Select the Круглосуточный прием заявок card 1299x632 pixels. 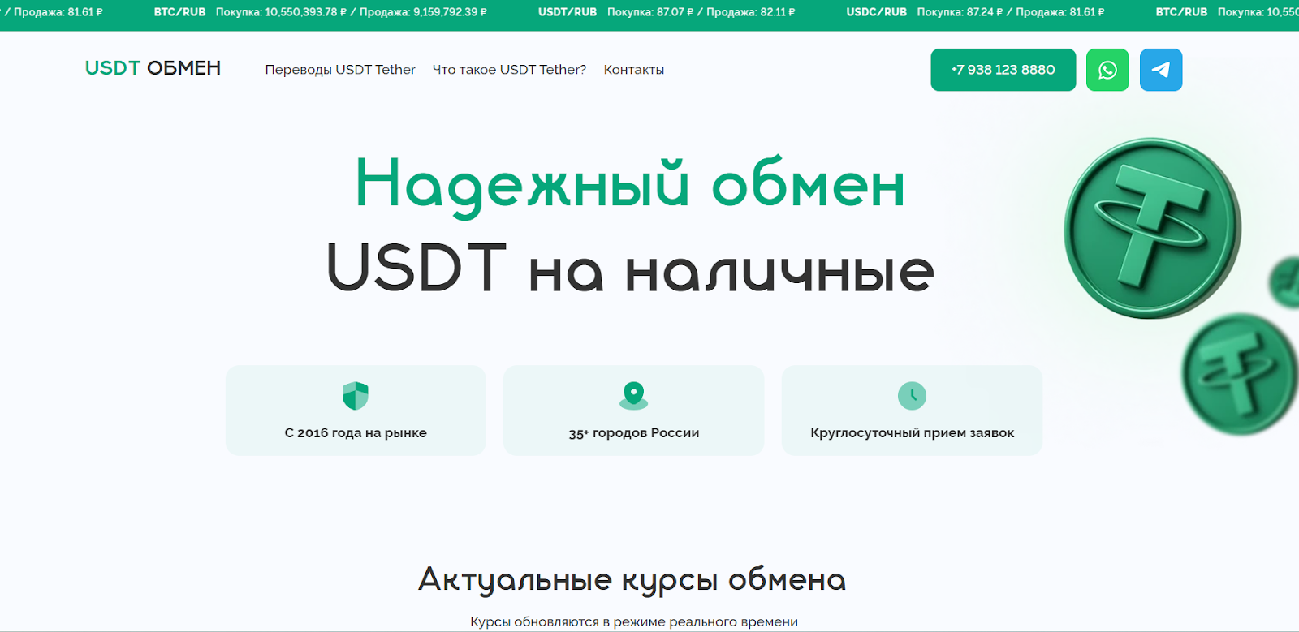pos(912,411)
